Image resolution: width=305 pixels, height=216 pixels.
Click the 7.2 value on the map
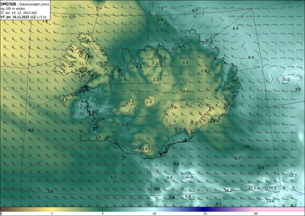click(x=79, y=108)
